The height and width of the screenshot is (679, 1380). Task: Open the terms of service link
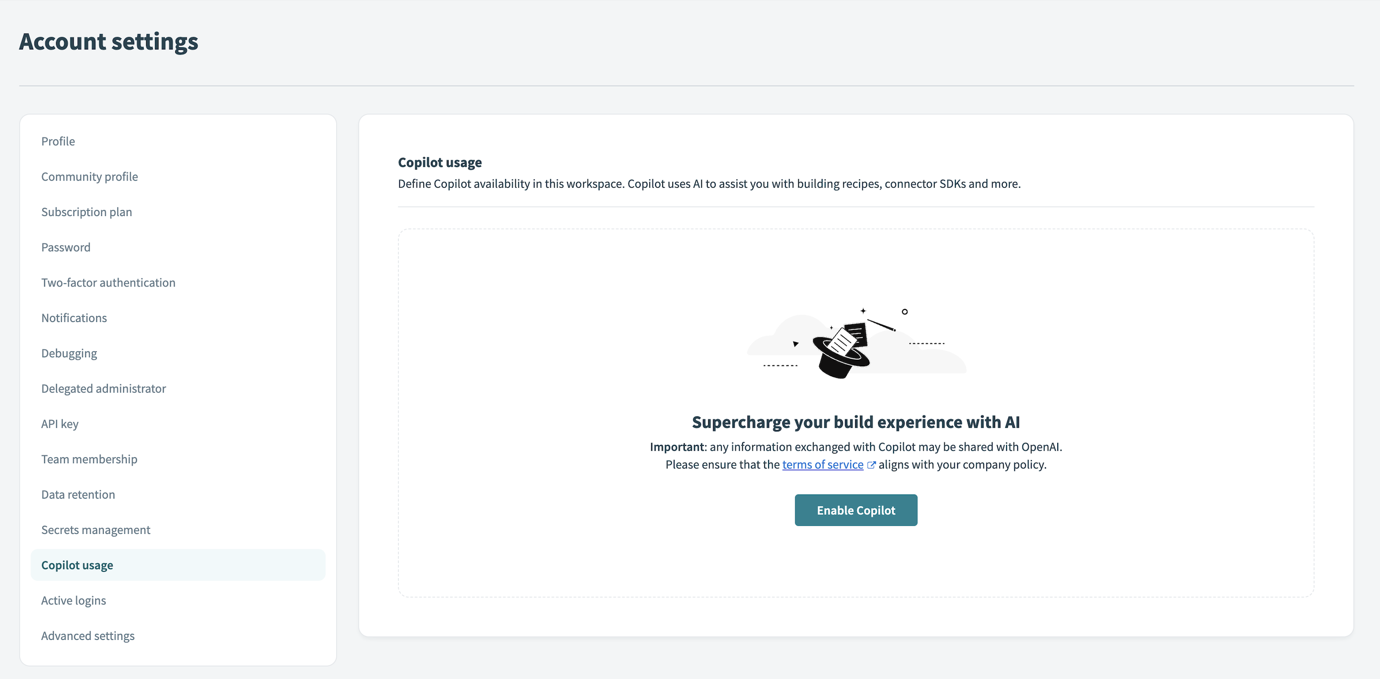(x=822, y=464)
